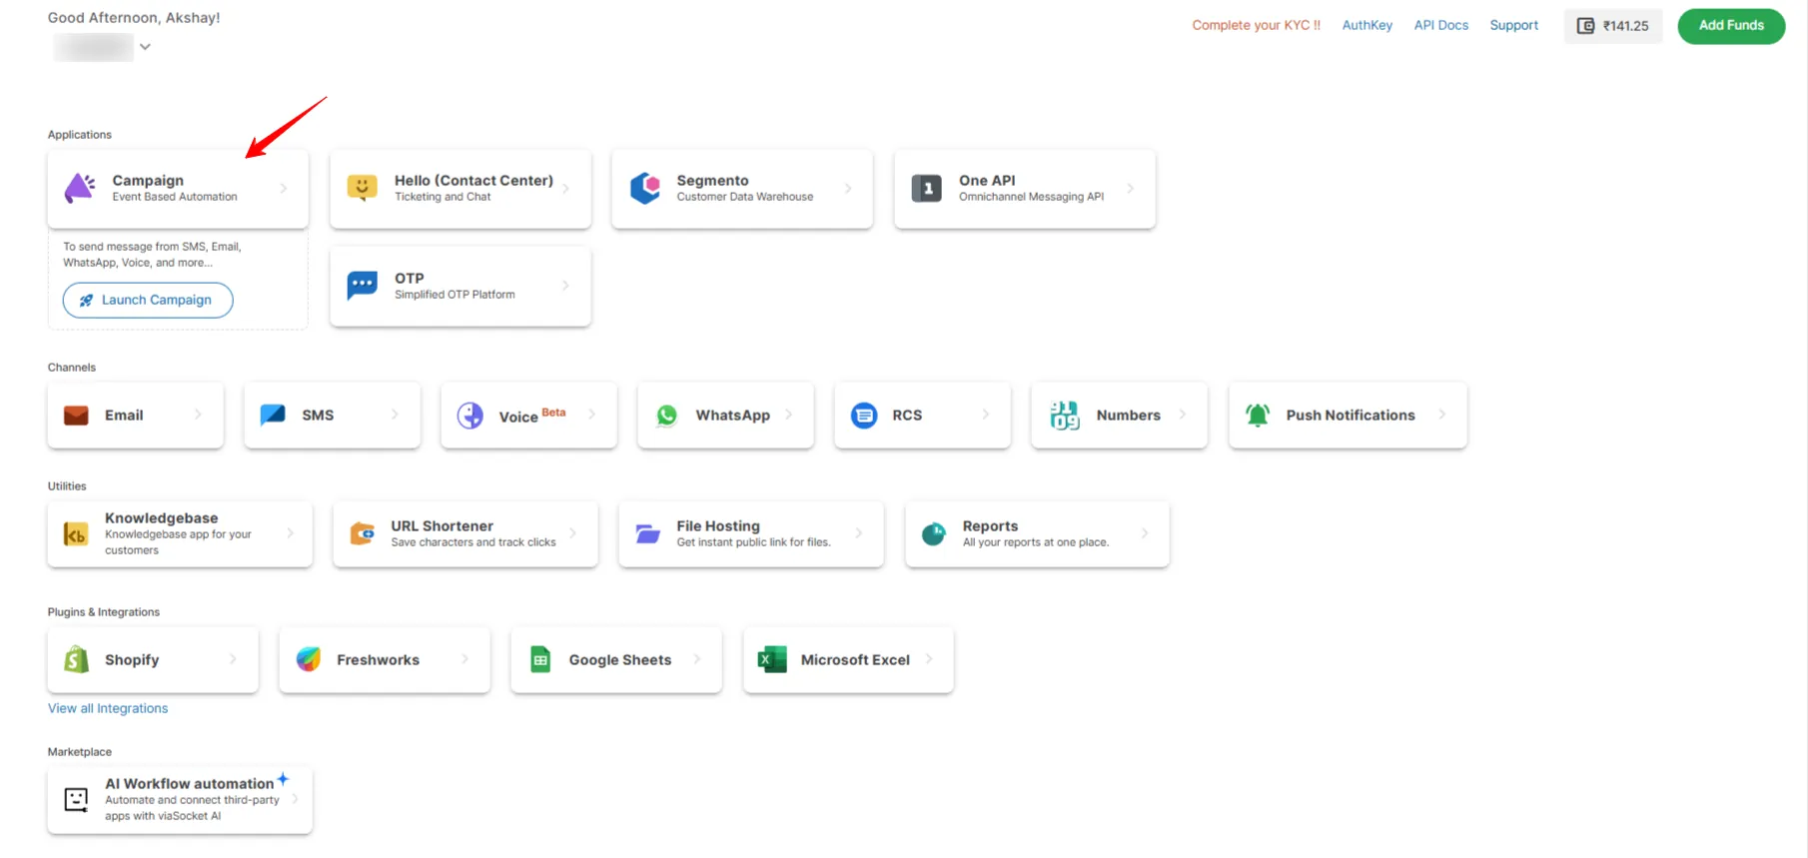The width and height of the screenshot is (1808, 858).
Task: Open the One API title
Action: [x=987, y=181]
